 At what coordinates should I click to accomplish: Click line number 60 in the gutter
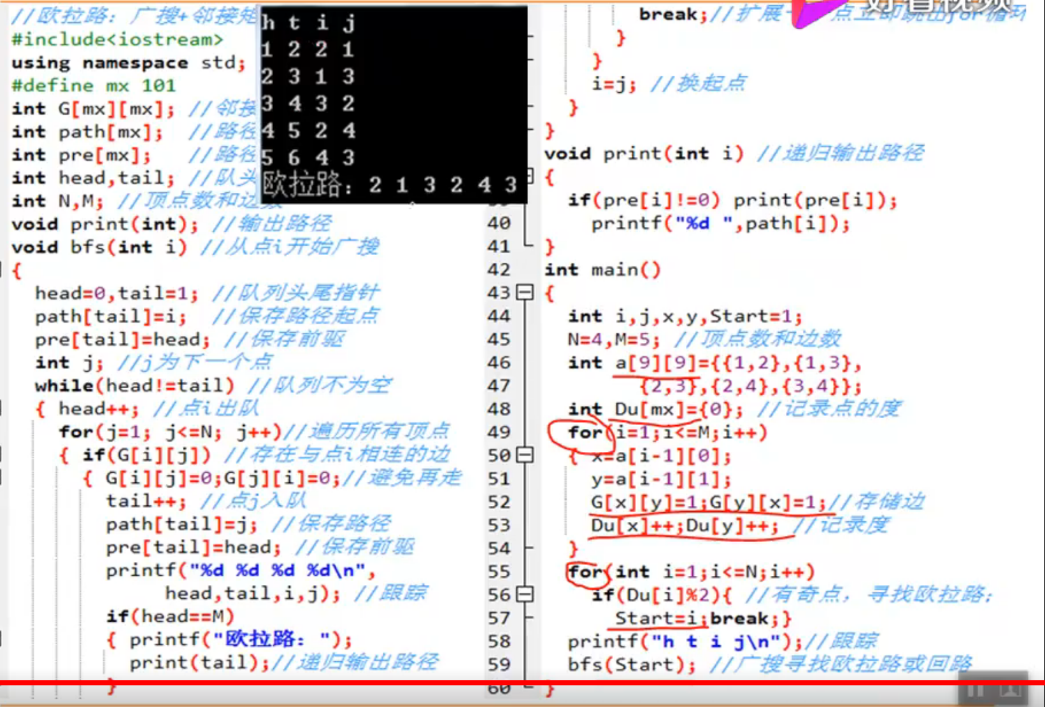(499, 689)
